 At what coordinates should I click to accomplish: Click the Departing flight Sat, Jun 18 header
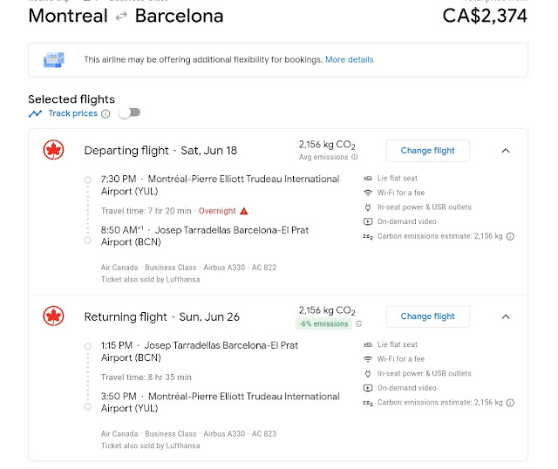(139, 151)
